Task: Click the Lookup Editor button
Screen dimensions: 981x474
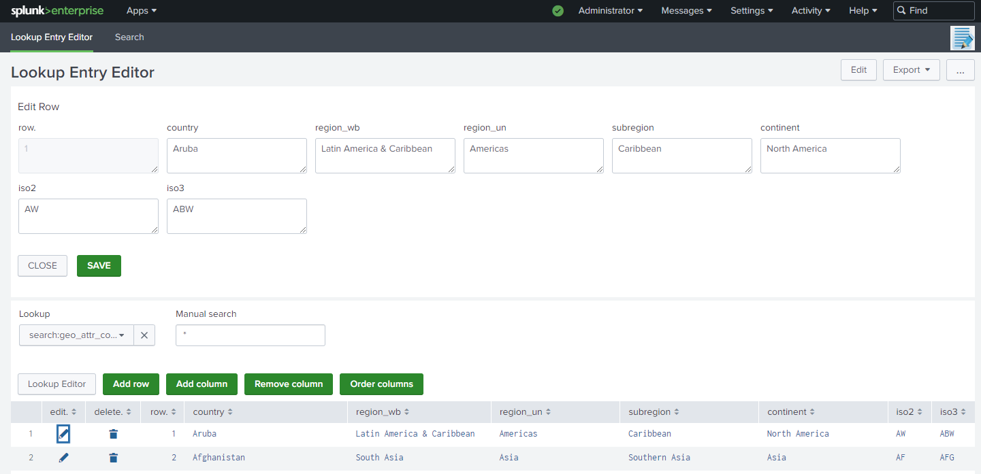Action: click(x=57, y=384)
